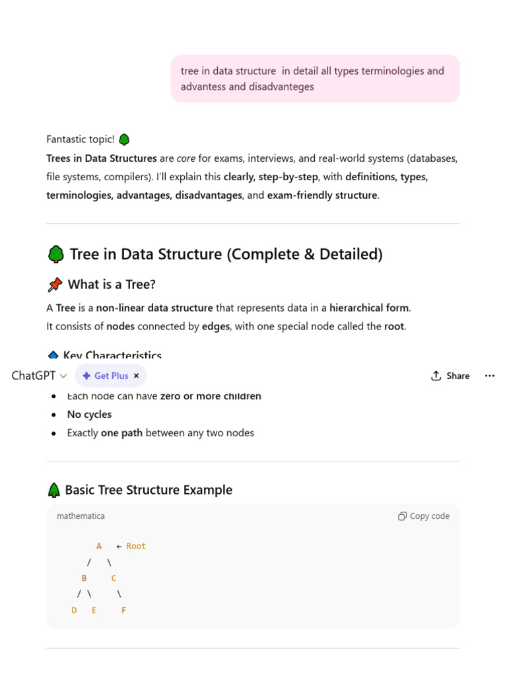Viewport: 507px width, 676px height.
Task: Open the ChatGPT model selector dropdown
Action: point(39,376)
